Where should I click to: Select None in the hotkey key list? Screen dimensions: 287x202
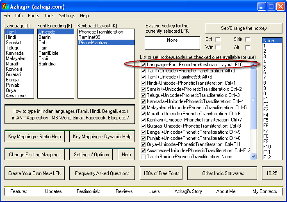pyautogui.click(x=272, y=40)
